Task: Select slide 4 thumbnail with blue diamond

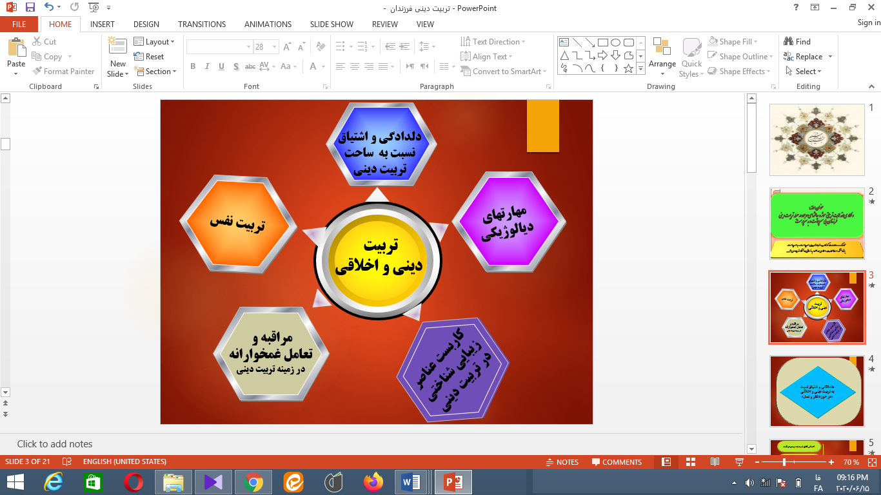Action: pyautogui.click(x=817, y=391)
